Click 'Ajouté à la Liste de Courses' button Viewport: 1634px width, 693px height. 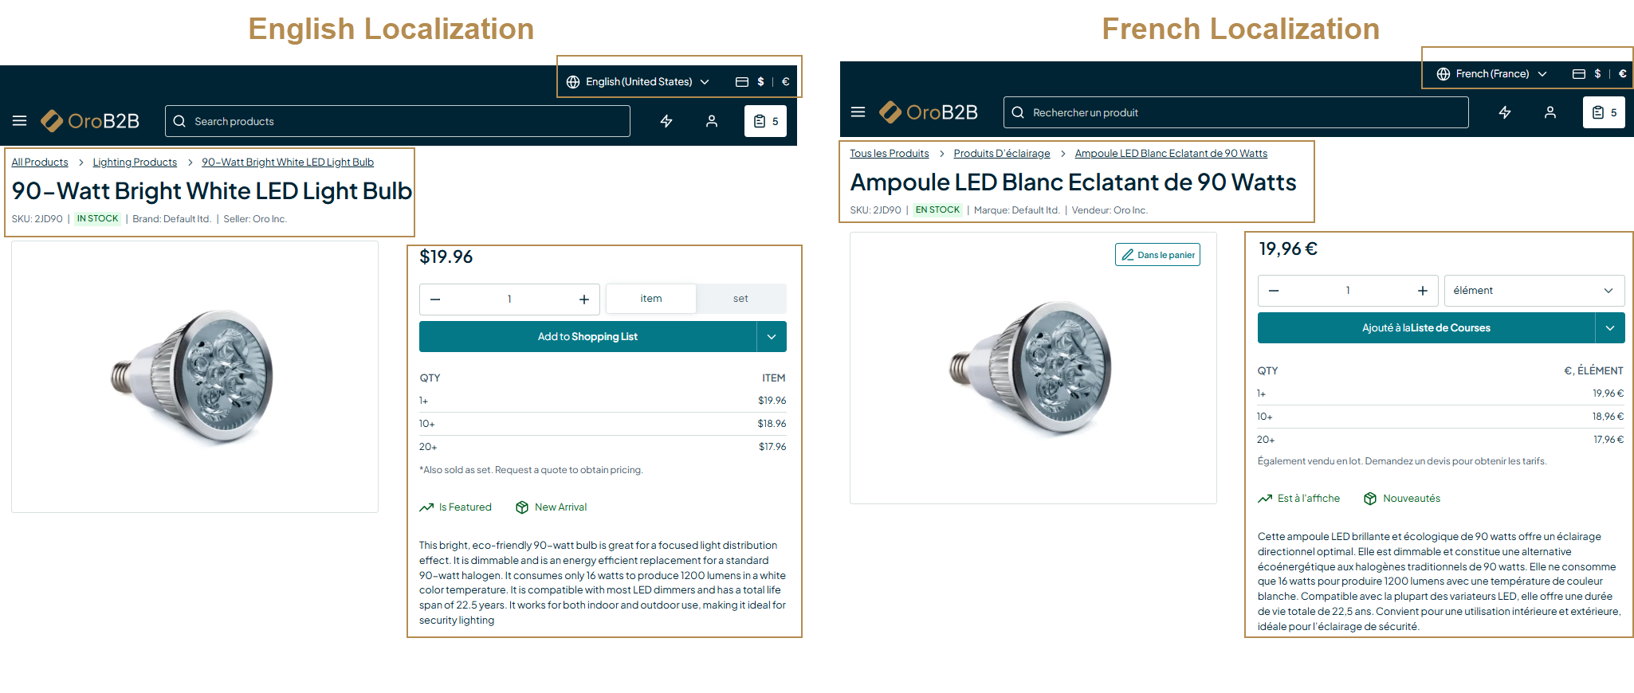[x=1426, y=328]
